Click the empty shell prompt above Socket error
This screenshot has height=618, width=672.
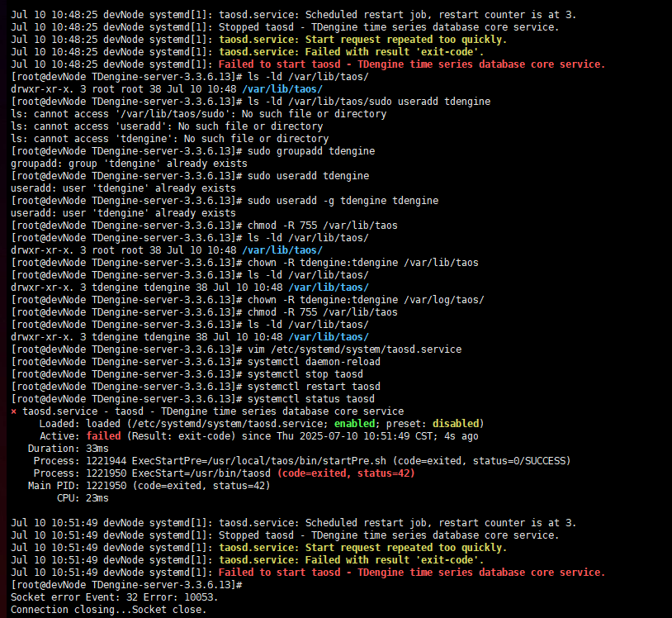[x=124, y=585]
